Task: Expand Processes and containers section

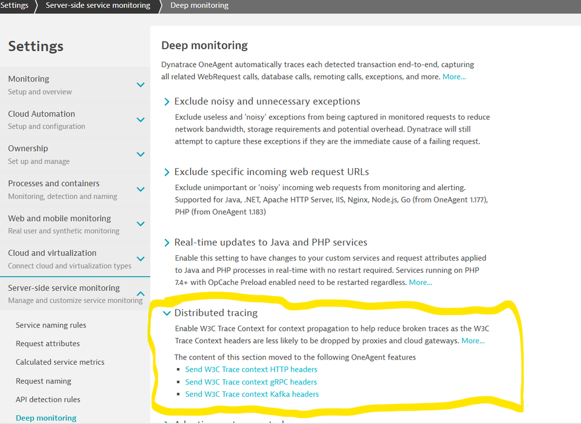Action: click(140, 190)
